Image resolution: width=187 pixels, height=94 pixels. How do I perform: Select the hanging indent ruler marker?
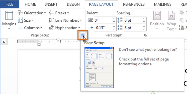[x=39, y=43]
